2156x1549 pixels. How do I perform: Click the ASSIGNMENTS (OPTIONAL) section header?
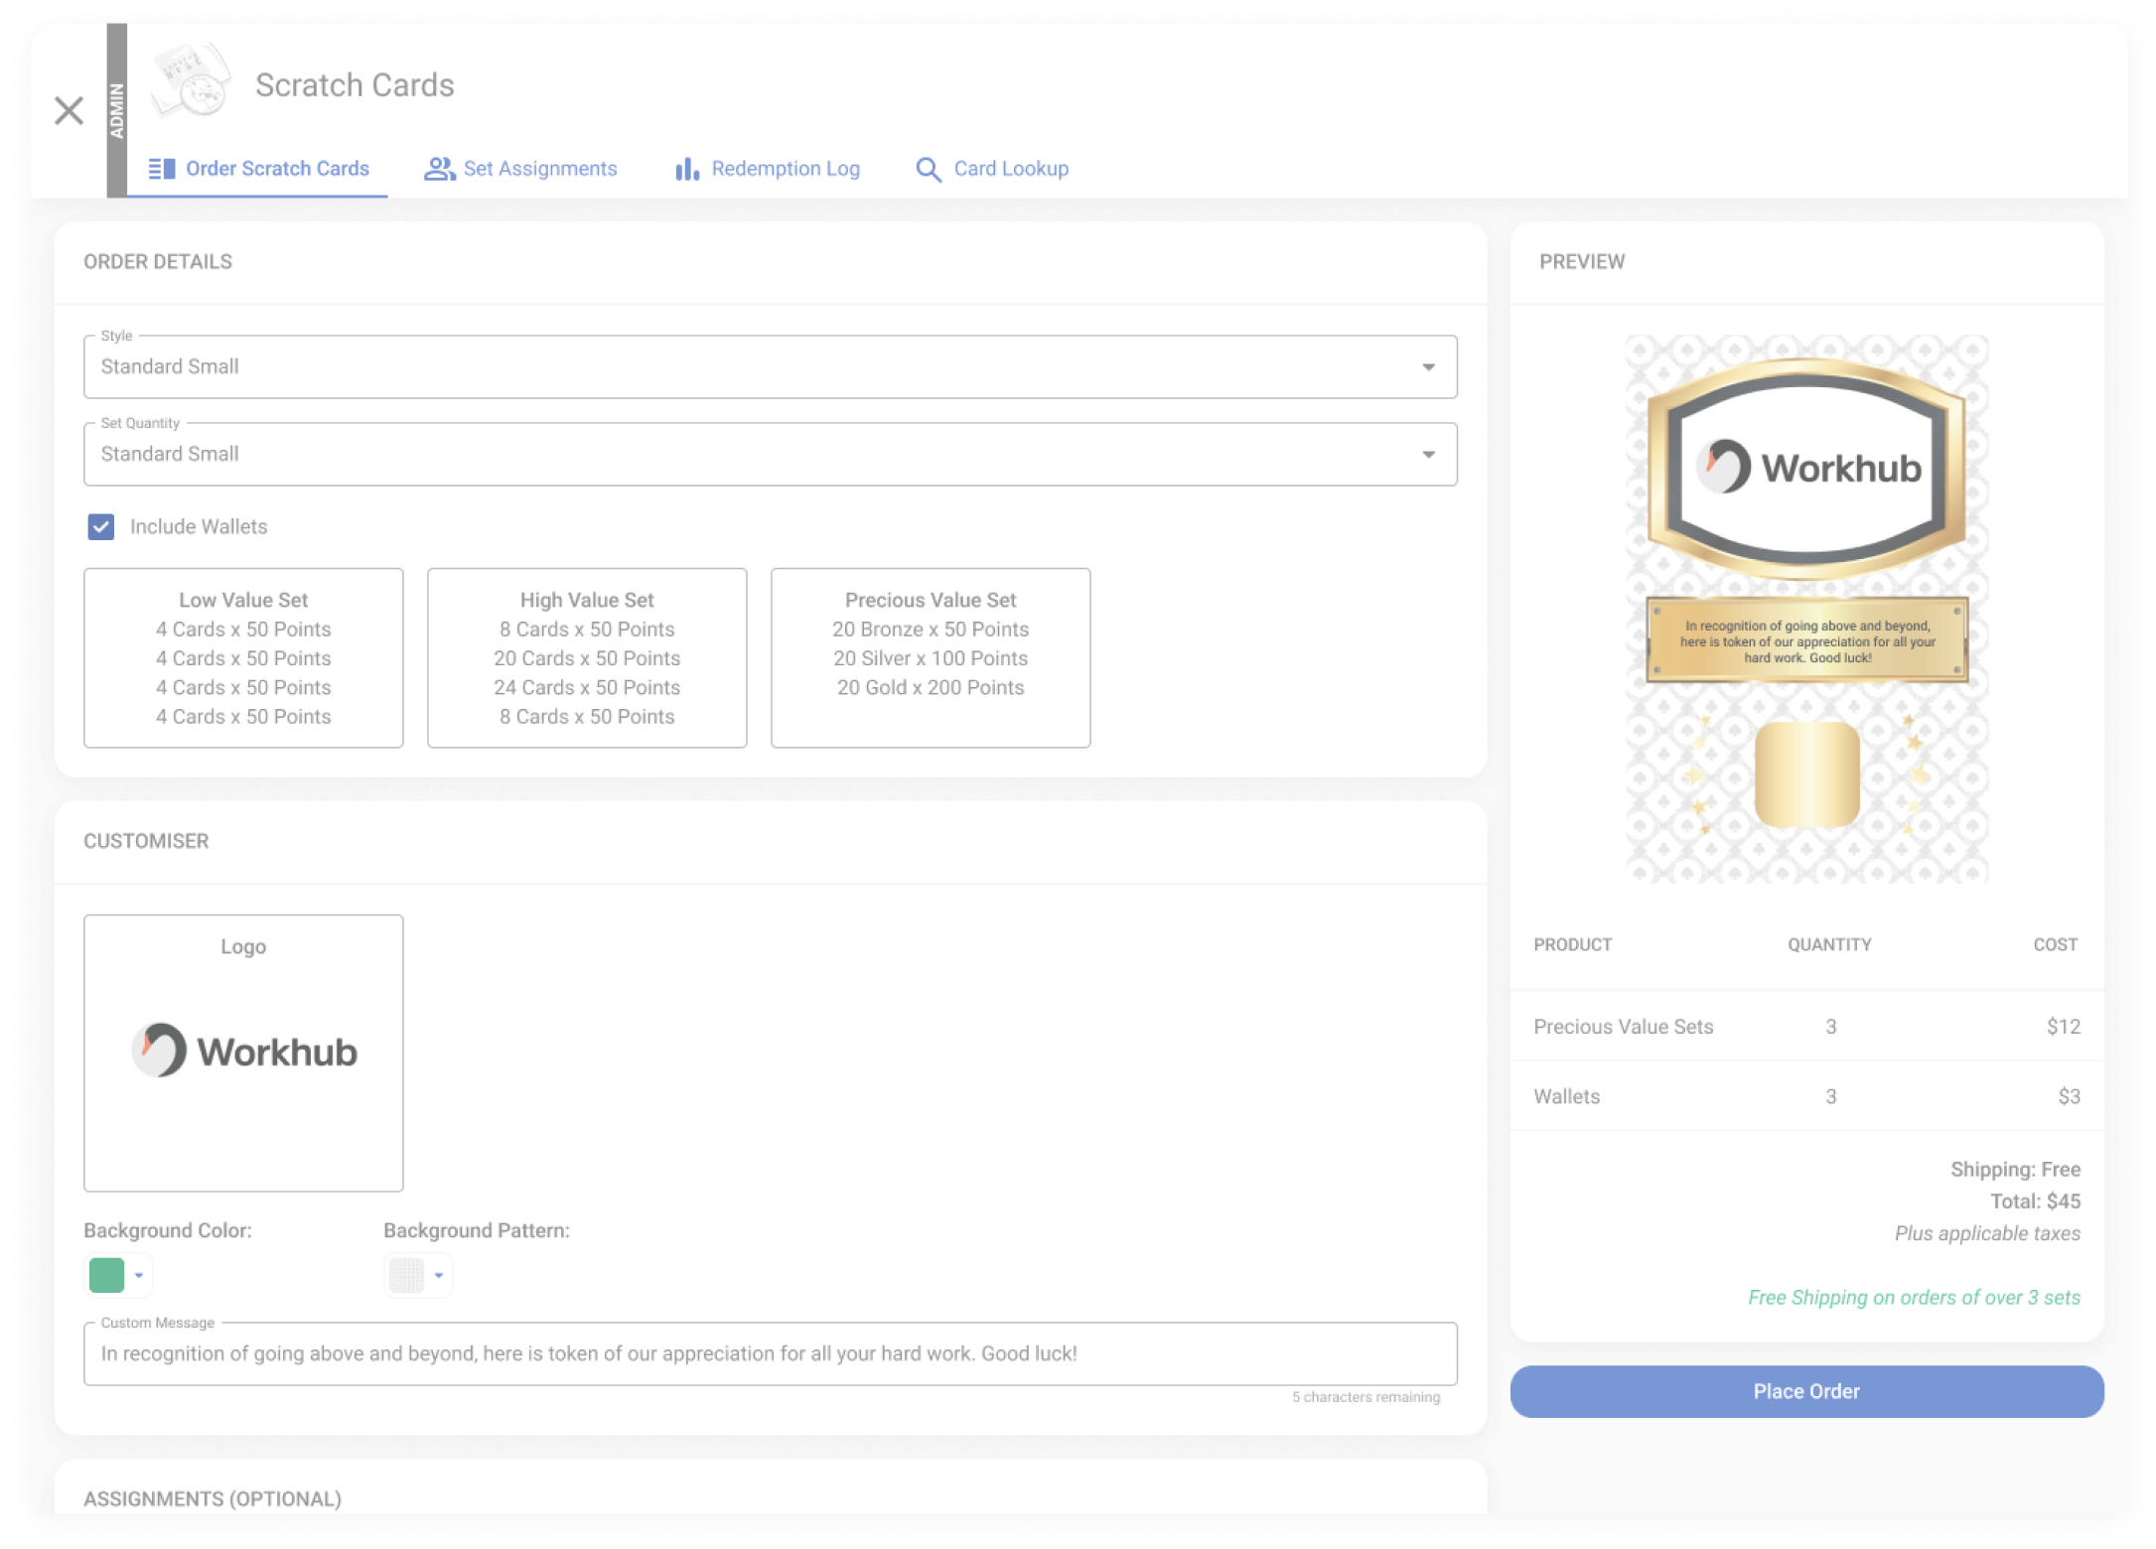tap(213, 1498)
